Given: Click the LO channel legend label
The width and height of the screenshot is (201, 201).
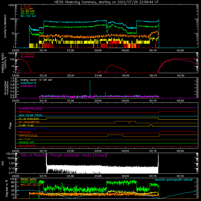Looking at the screenshot, I should click(x=27, y=54).
